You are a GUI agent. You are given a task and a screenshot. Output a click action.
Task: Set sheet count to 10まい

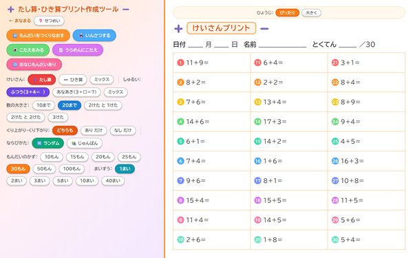pos(87,181)
